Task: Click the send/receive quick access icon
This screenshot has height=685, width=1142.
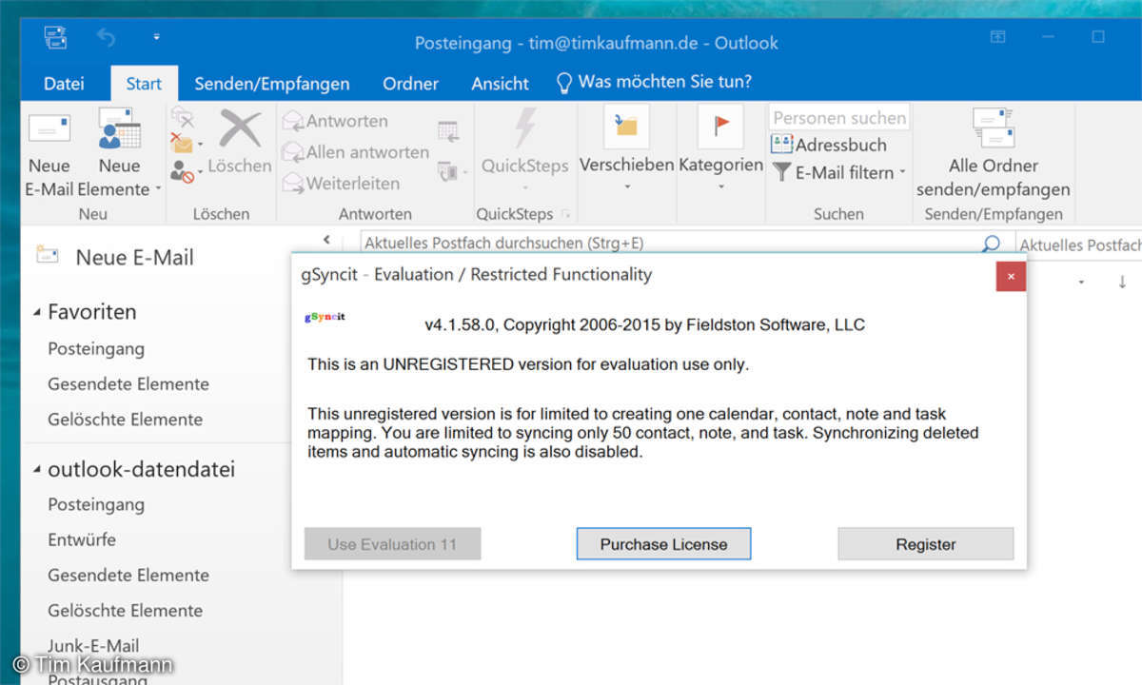Action: click(x=55, y=38)
